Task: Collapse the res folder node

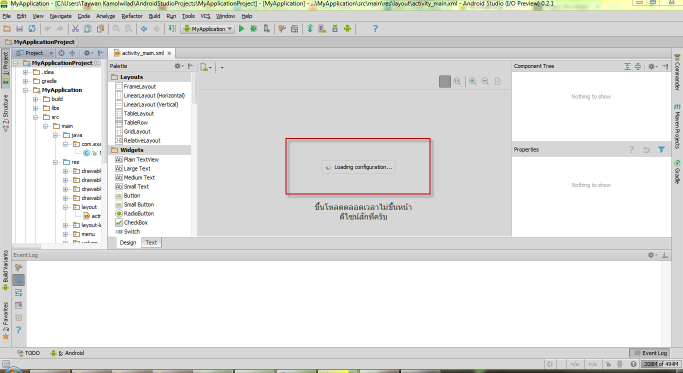Action: click(55, 162)
